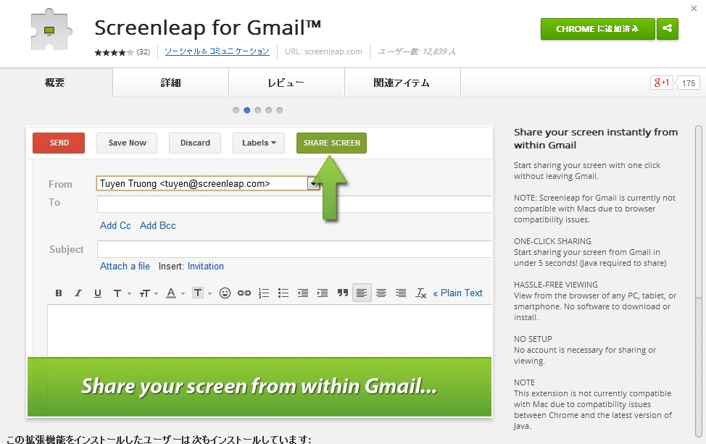Click the NO SETUP heading
Viewport: 706px width, 444px height.
533,339
